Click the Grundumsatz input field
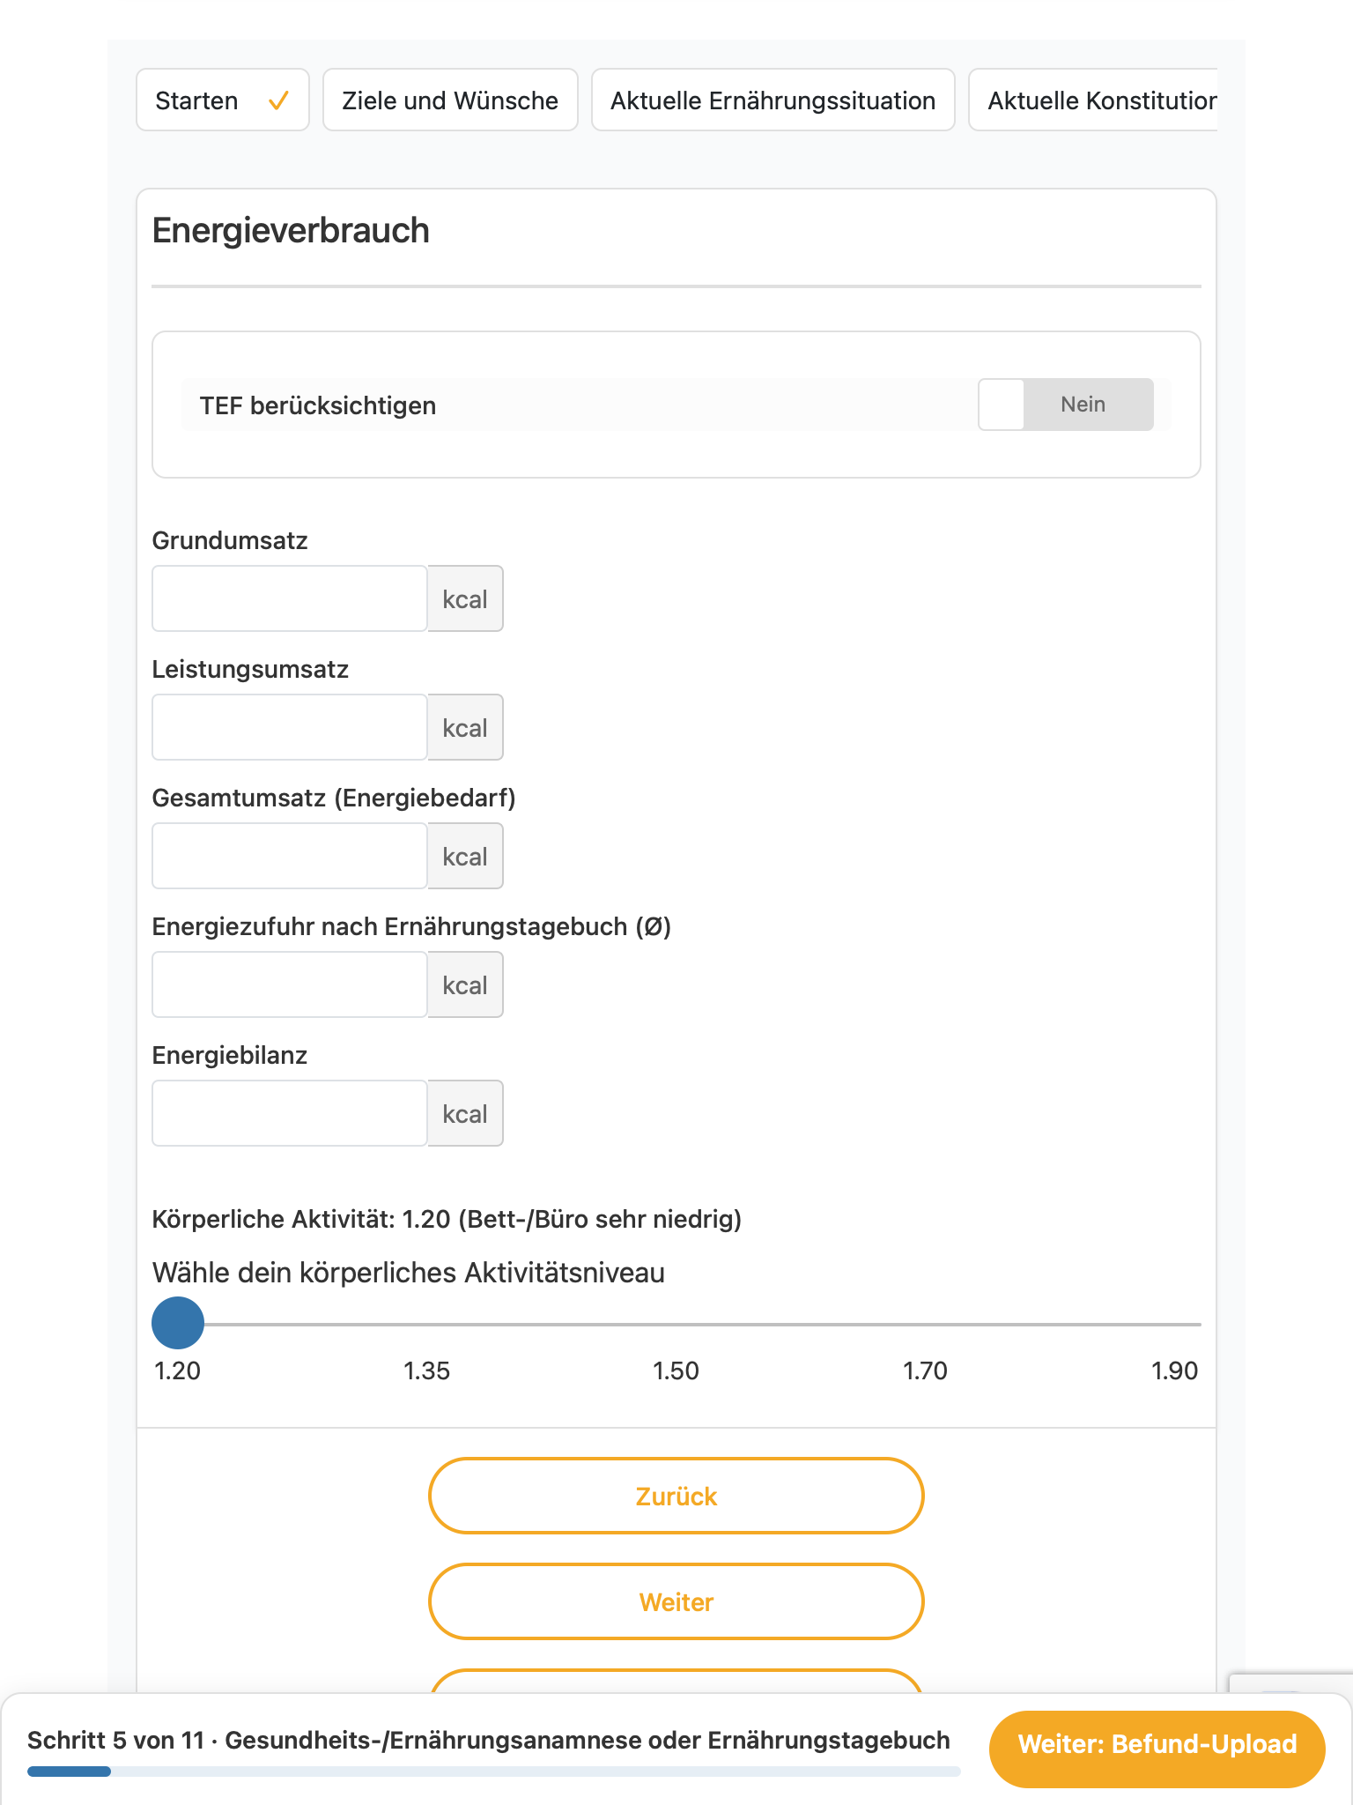This screenshot has height=1805, width=1353. (x=290, y=598)
